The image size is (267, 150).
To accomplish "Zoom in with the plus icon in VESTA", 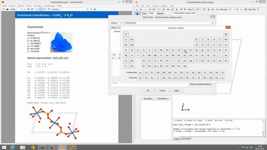I will tap(237, 10).
